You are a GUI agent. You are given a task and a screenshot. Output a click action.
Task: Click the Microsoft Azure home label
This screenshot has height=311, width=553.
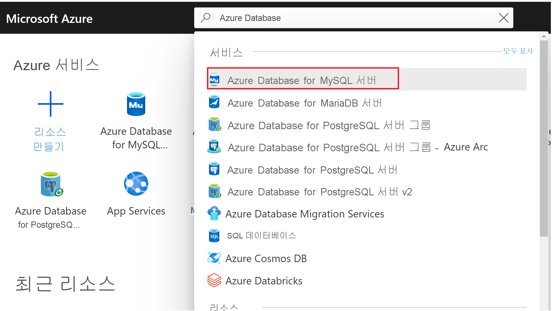pos(49,18)
